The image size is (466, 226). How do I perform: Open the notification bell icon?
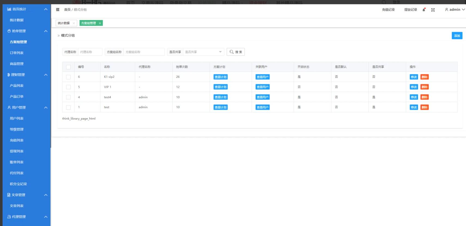[424, 10]
